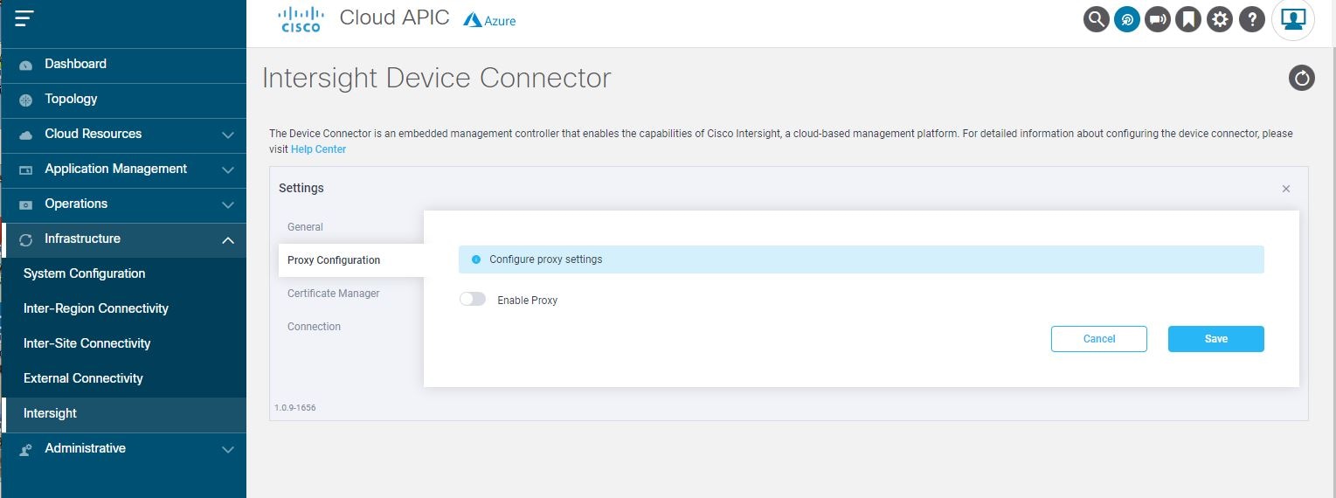Expand Operations chevron
Image resolution: width=1336 pixels, height=498 pixels.
[228, 205]
